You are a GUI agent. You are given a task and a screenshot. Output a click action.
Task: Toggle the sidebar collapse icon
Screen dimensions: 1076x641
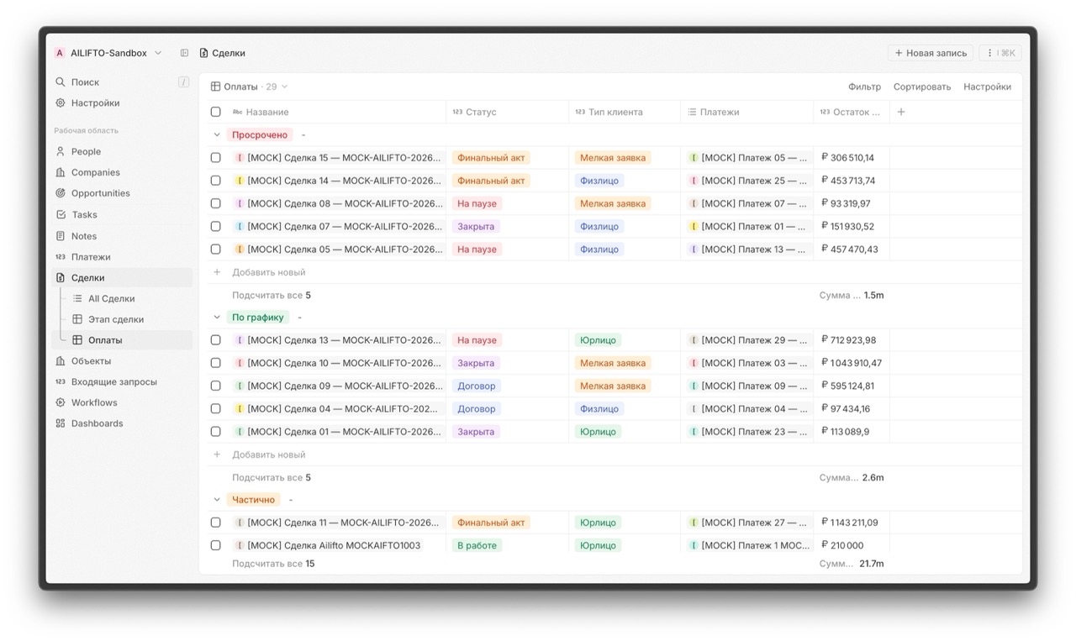[184, 53]
